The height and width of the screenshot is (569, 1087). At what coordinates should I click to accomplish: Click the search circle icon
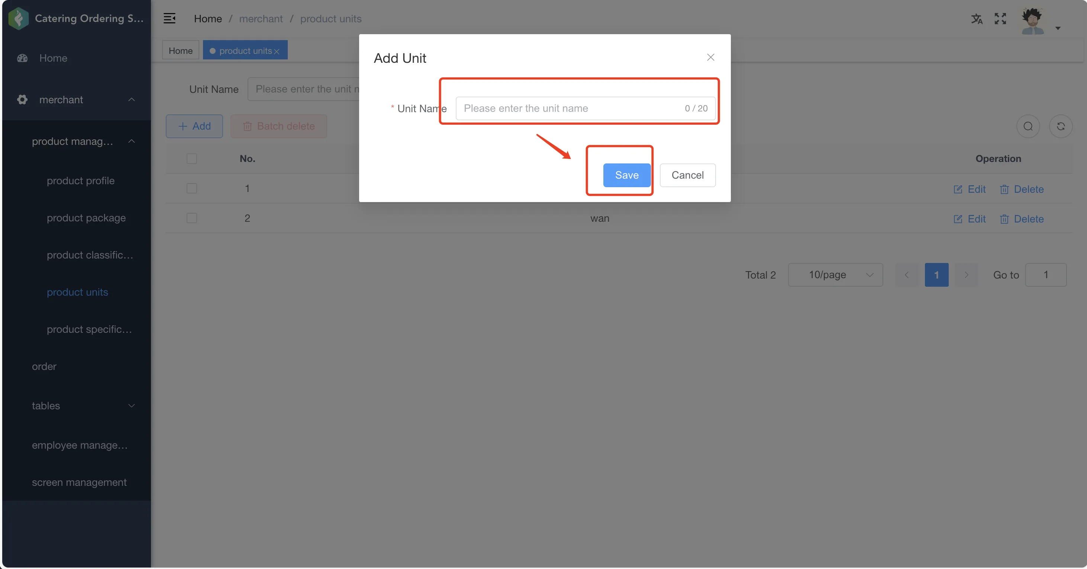click(x=1028, y=126)
